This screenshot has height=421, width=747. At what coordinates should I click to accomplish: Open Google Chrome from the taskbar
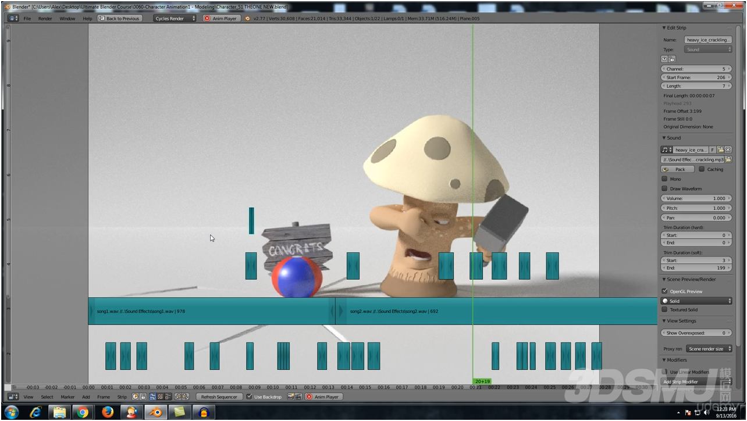(83, 412)
